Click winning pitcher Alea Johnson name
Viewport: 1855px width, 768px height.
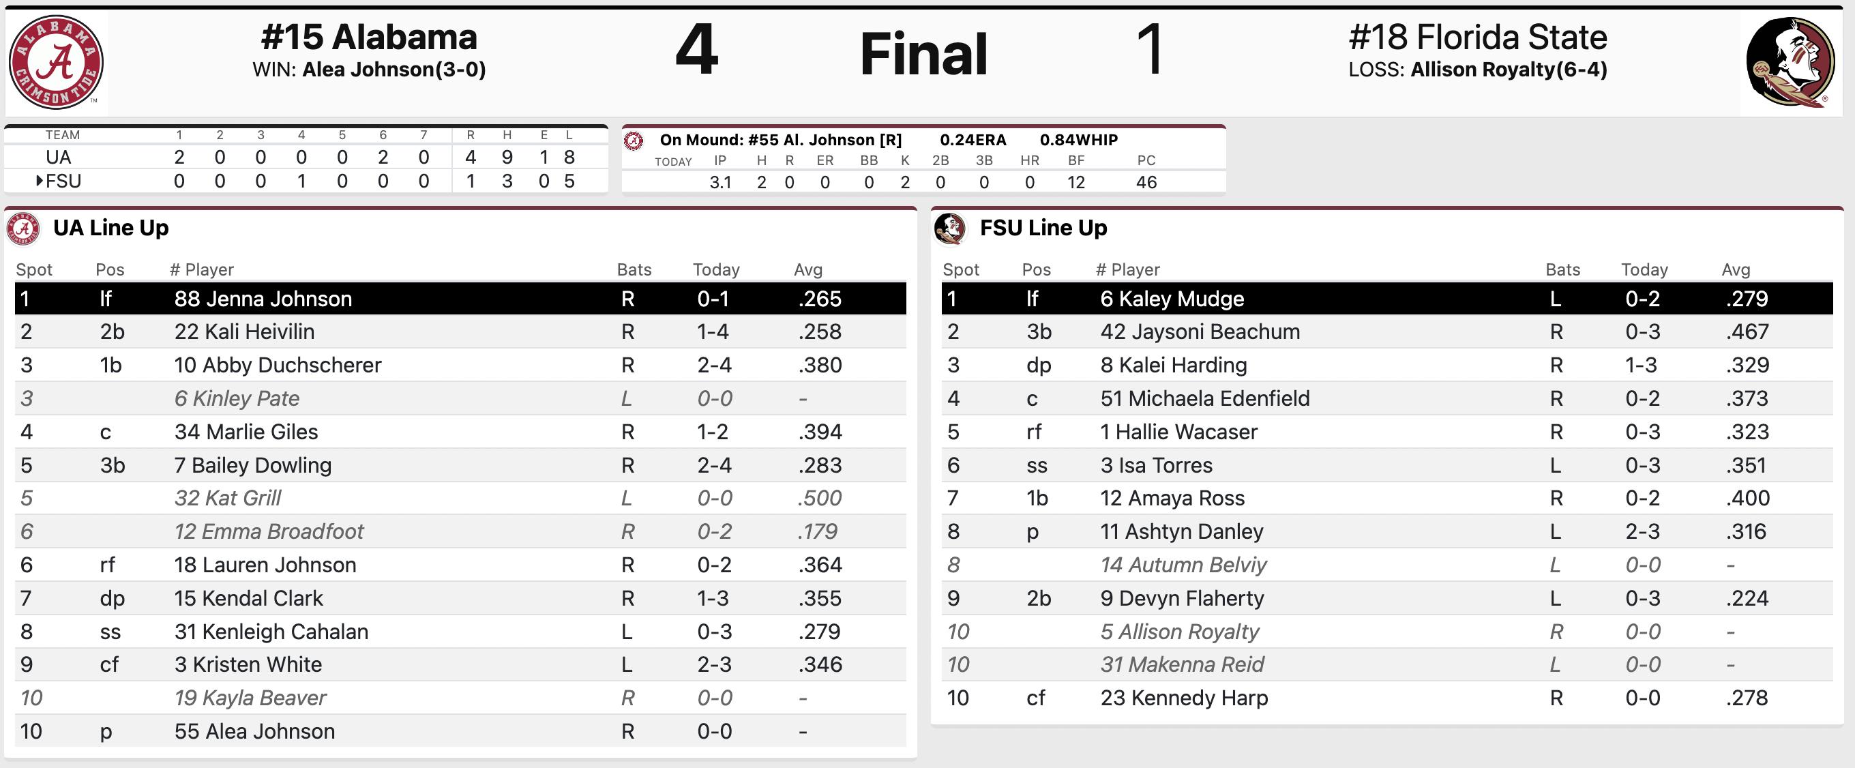394,70
